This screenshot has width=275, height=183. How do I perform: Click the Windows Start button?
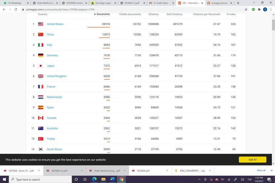click(4, 179)
